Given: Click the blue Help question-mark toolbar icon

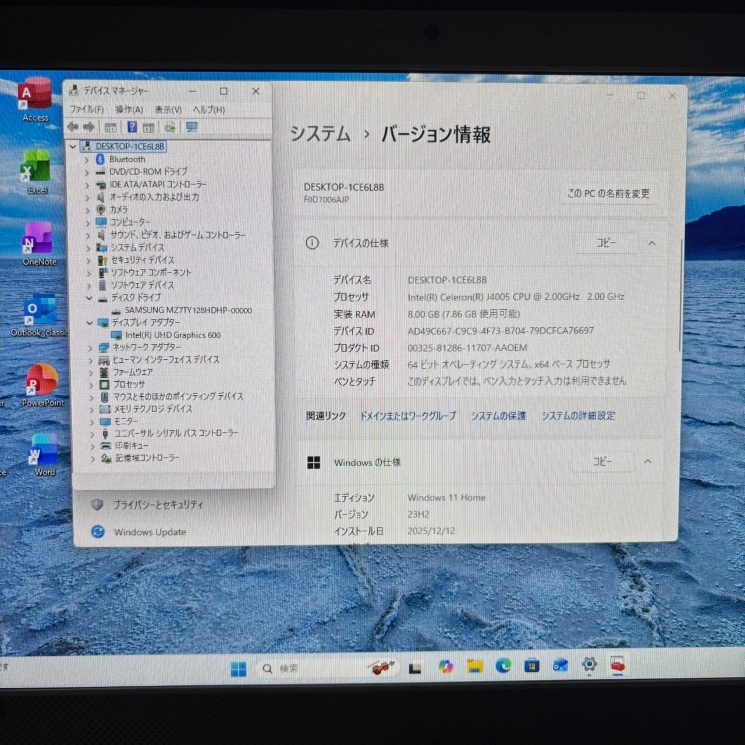Looking at the screenshot, I should [132, 127].
